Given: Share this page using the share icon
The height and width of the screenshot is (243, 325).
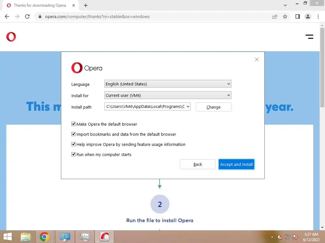Looking at the screenshot, I should 275,16.
